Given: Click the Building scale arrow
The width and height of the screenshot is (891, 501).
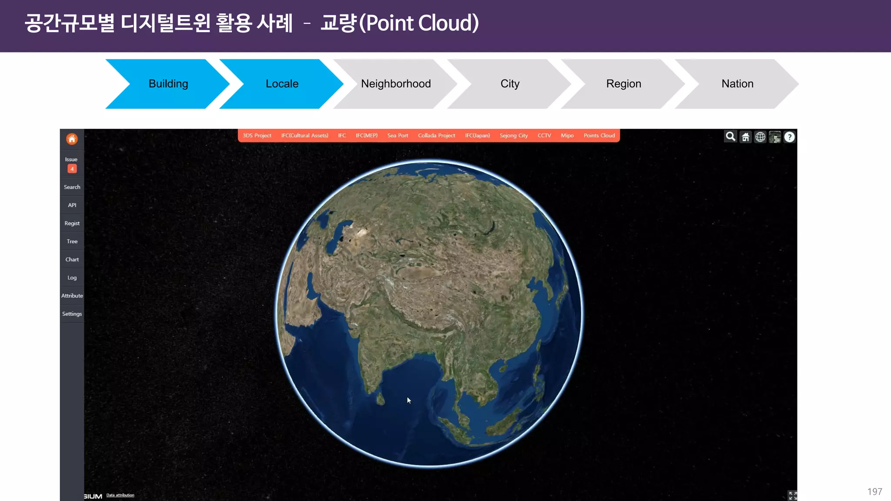Looking at the screenshot, I should [x=168, y=84].
